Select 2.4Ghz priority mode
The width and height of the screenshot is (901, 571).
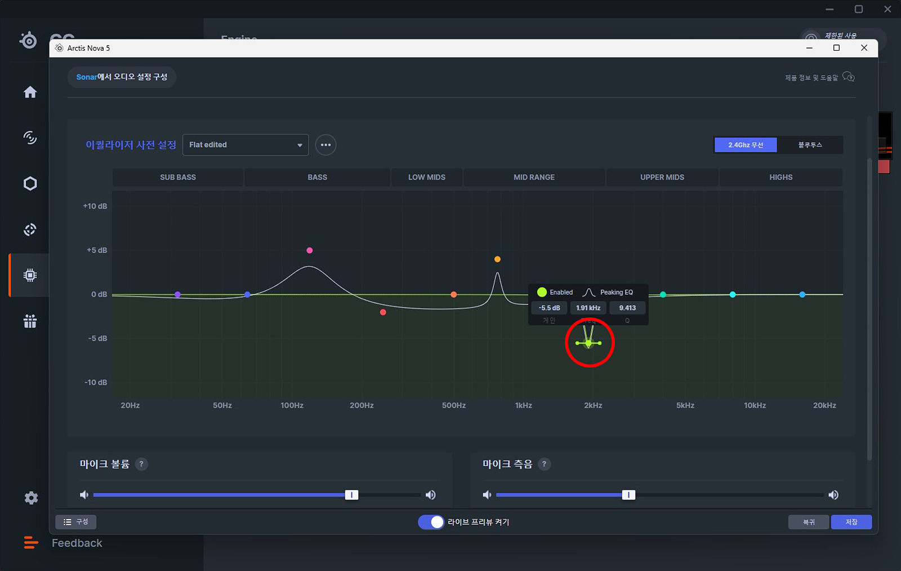pyautogui.click(x=746, y=145)
